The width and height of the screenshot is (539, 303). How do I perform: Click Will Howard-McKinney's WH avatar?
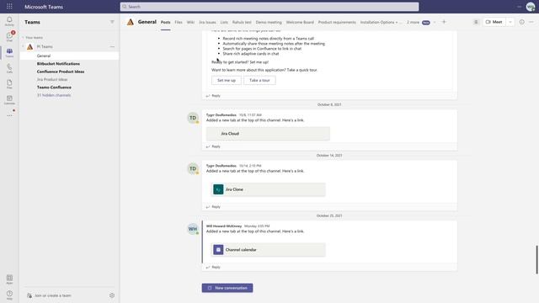pos(193,229)
